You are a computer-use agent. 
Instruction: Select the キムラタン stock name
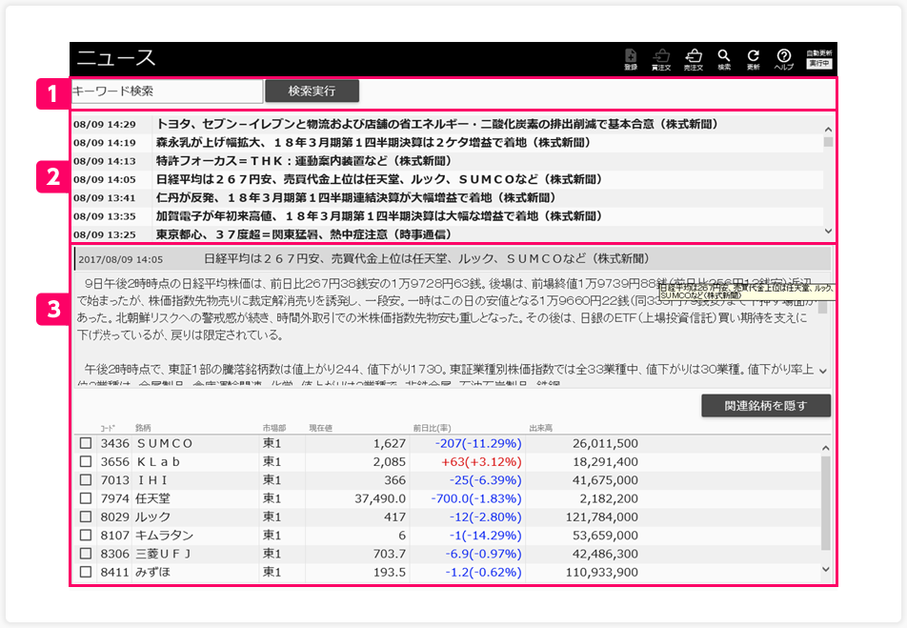[x=164, y=536]
